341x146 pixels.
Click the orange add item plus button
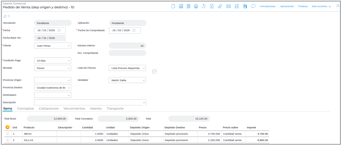[x=7, y=127]
